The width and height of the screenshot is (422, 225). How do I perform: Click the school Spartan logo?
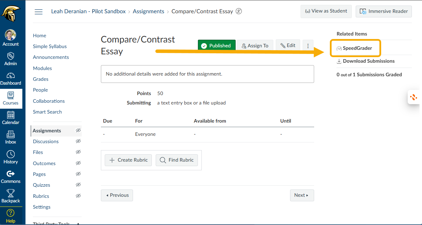(10, 14)
